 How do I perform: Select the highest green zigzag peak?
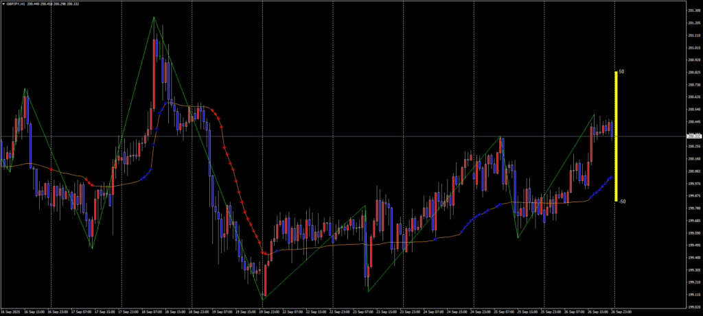click(154, 17)
